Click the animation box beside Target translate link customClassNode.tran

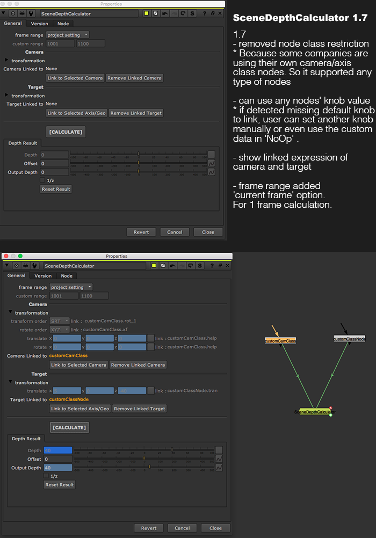[150, 390]
